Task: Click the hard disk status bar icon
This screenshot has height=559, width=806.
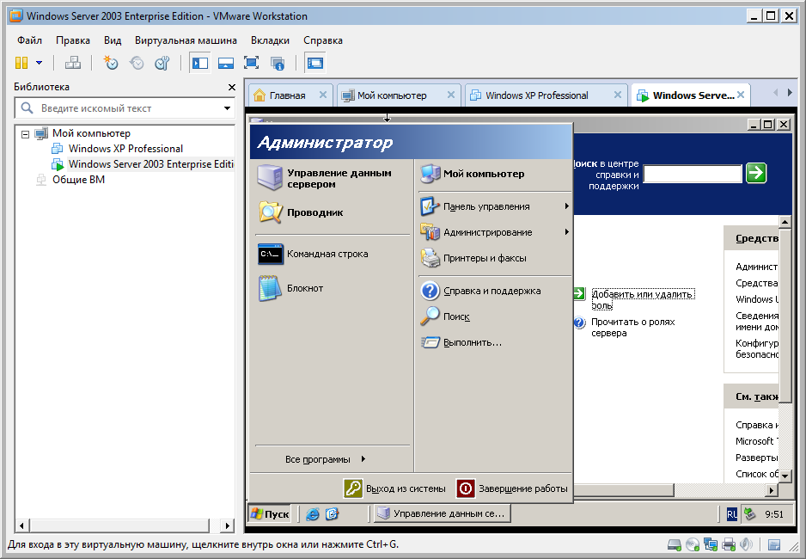Action: click(675, 544)
